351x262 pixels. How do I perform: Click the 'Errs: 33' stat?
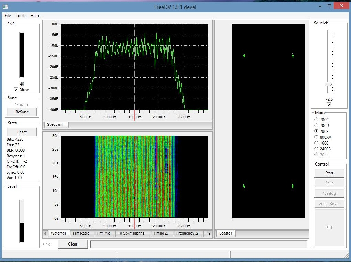(13, 145)
